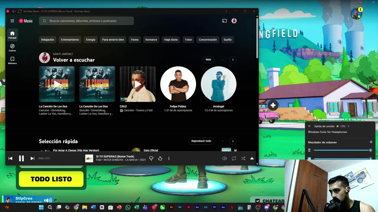Go back with the window back arrow
The height and width of the screenshot is (212, 378).
coord(14,11)
